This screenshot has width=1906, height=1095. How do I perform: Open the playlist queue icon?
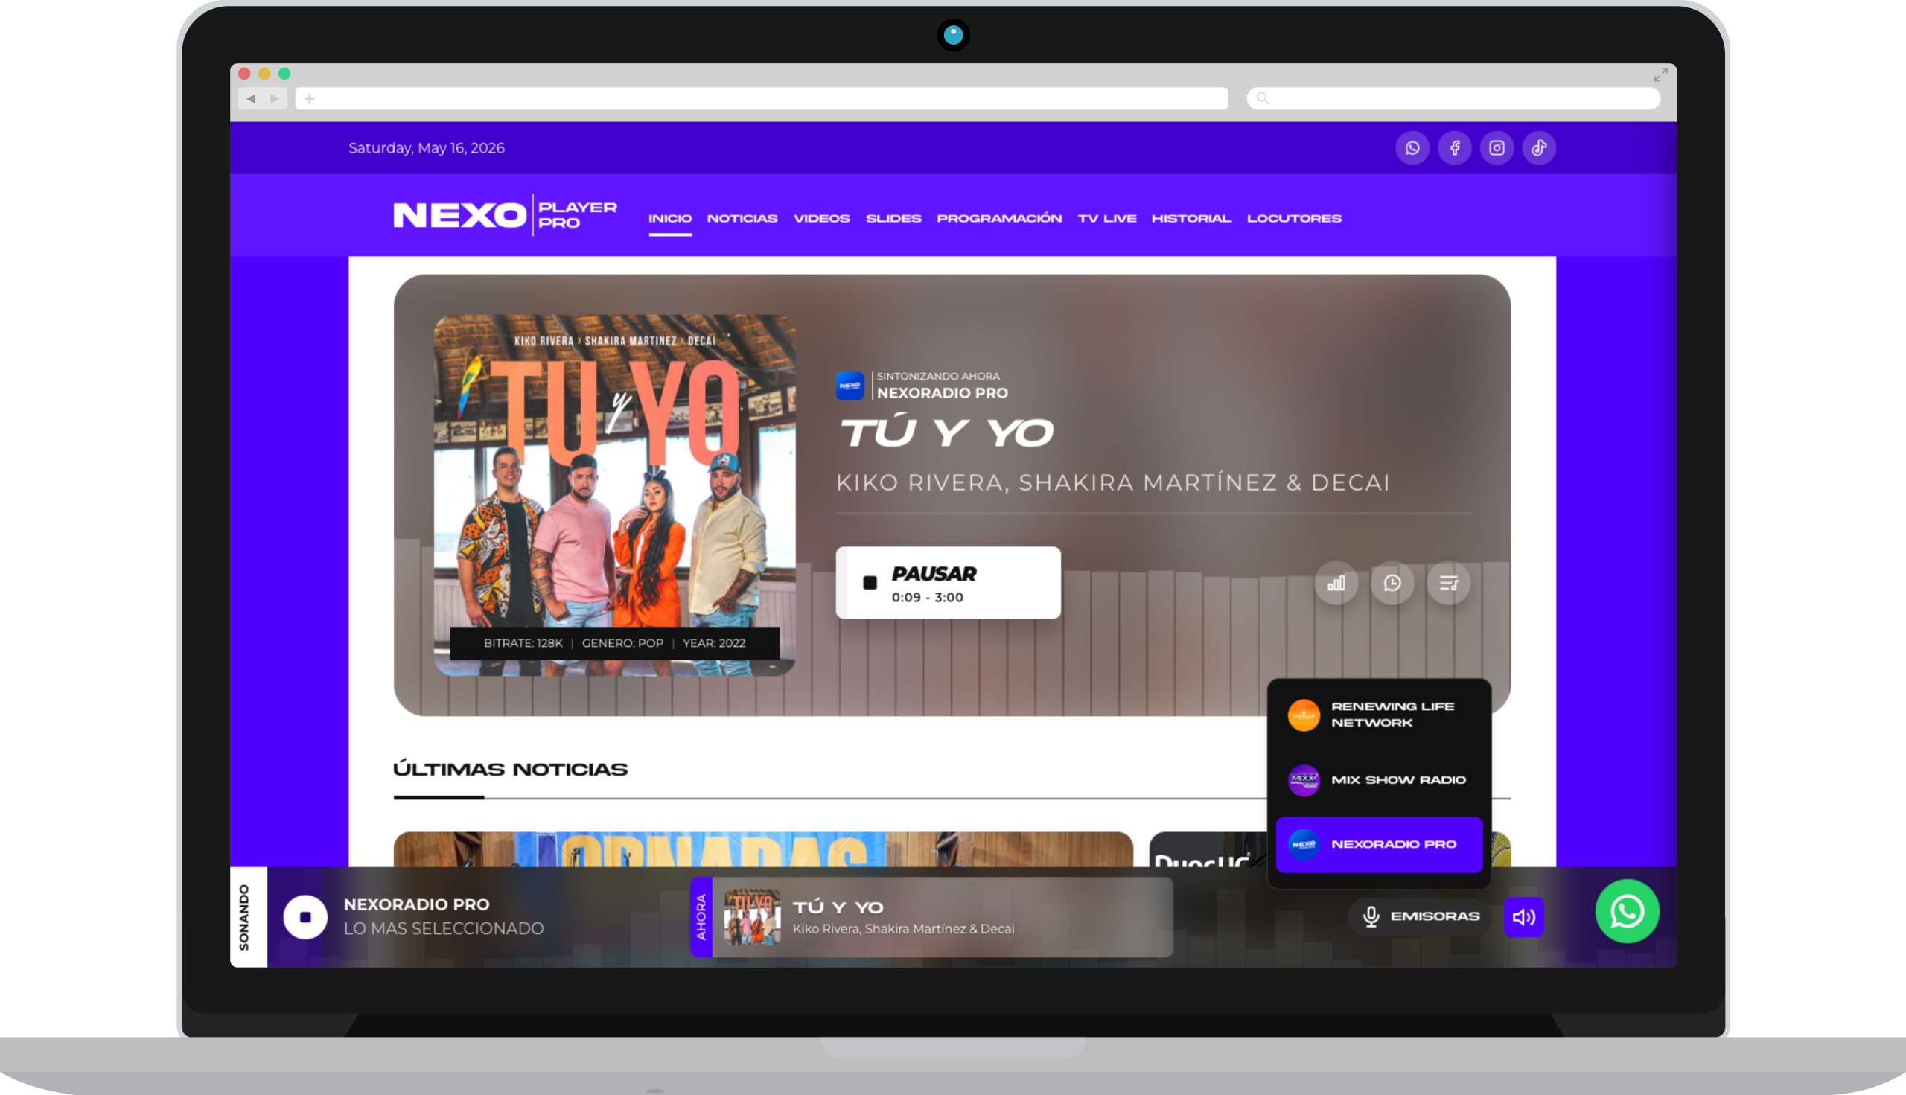[1449, 583]
